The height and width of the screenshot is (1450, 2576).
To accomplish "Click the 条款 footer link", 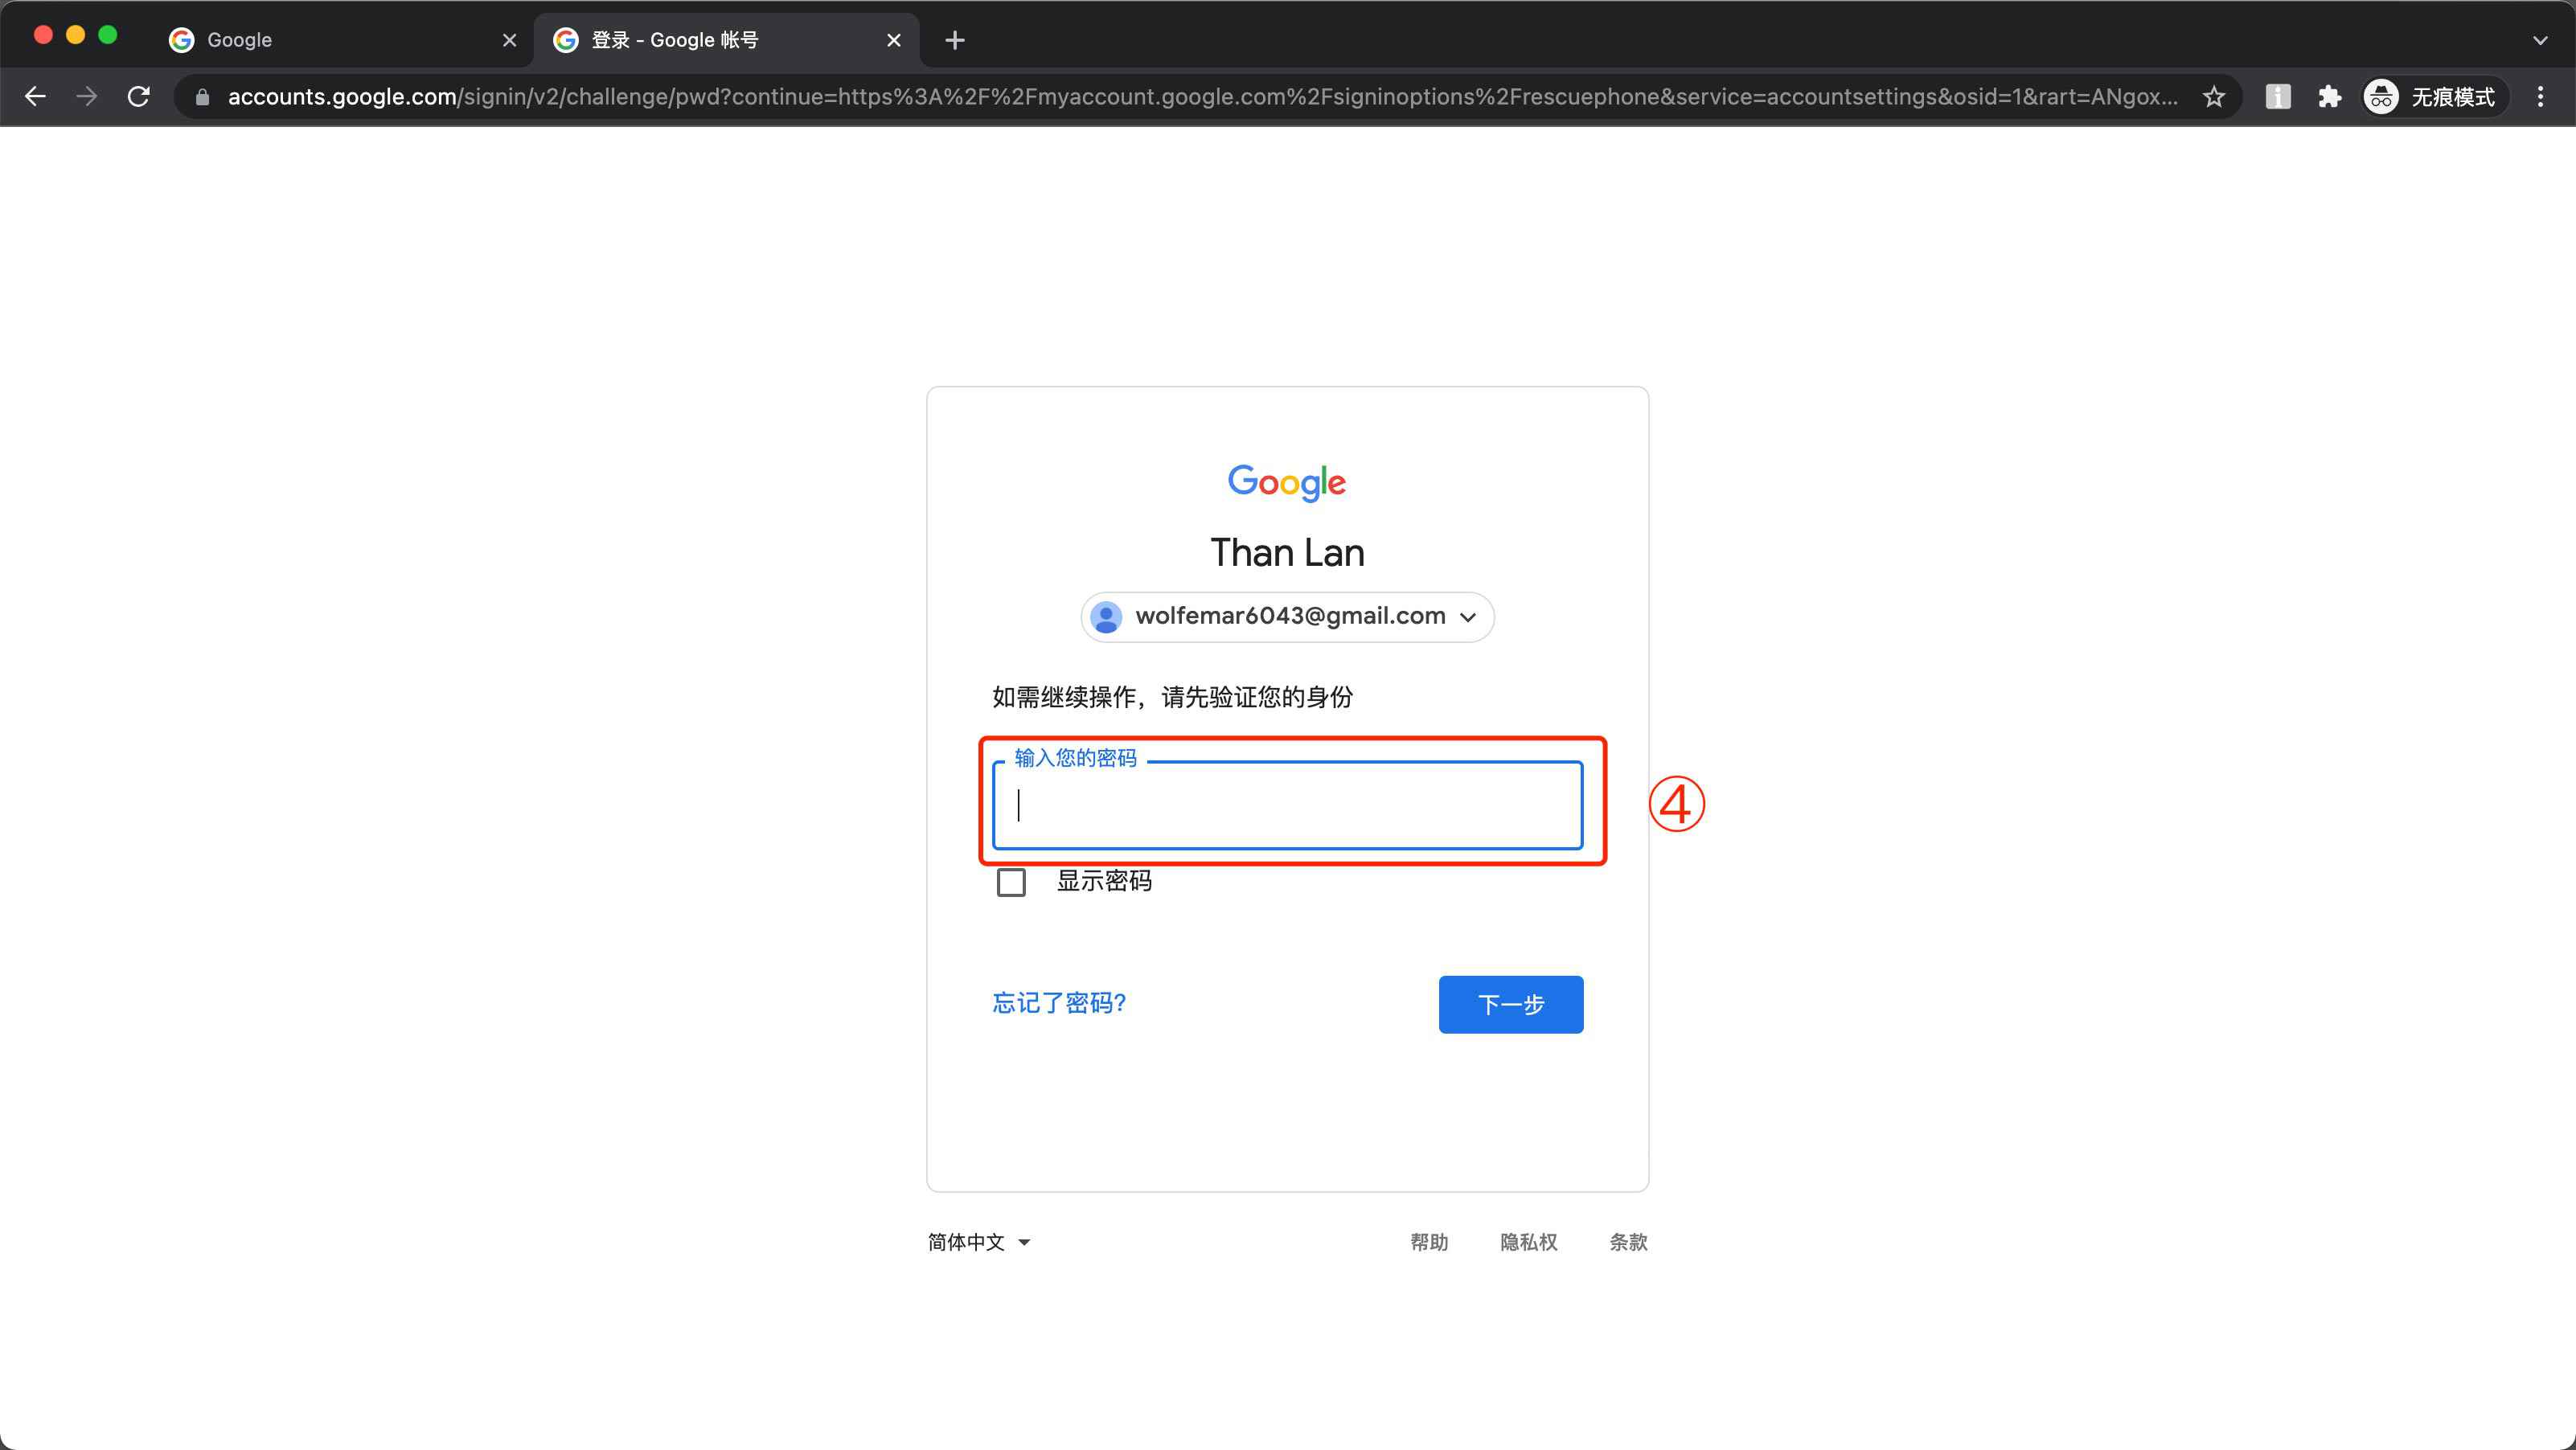I will click(x=1628, y=1241).
